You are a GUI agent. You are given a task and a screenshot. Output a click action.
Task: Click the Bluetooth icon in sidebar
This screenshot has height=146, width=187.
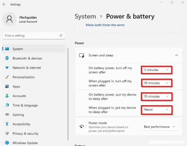coord(7,58)
